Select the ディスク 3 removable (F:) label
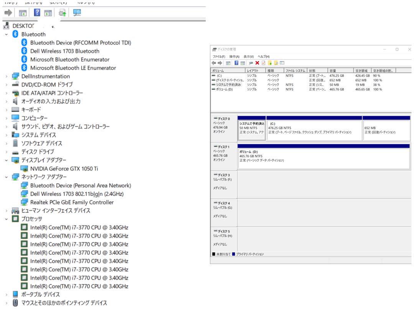 click(x=223, y=184)
